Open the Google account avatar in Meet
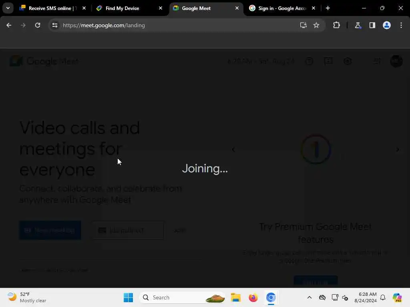Screen dimensions: 410x307 [396, 61]
